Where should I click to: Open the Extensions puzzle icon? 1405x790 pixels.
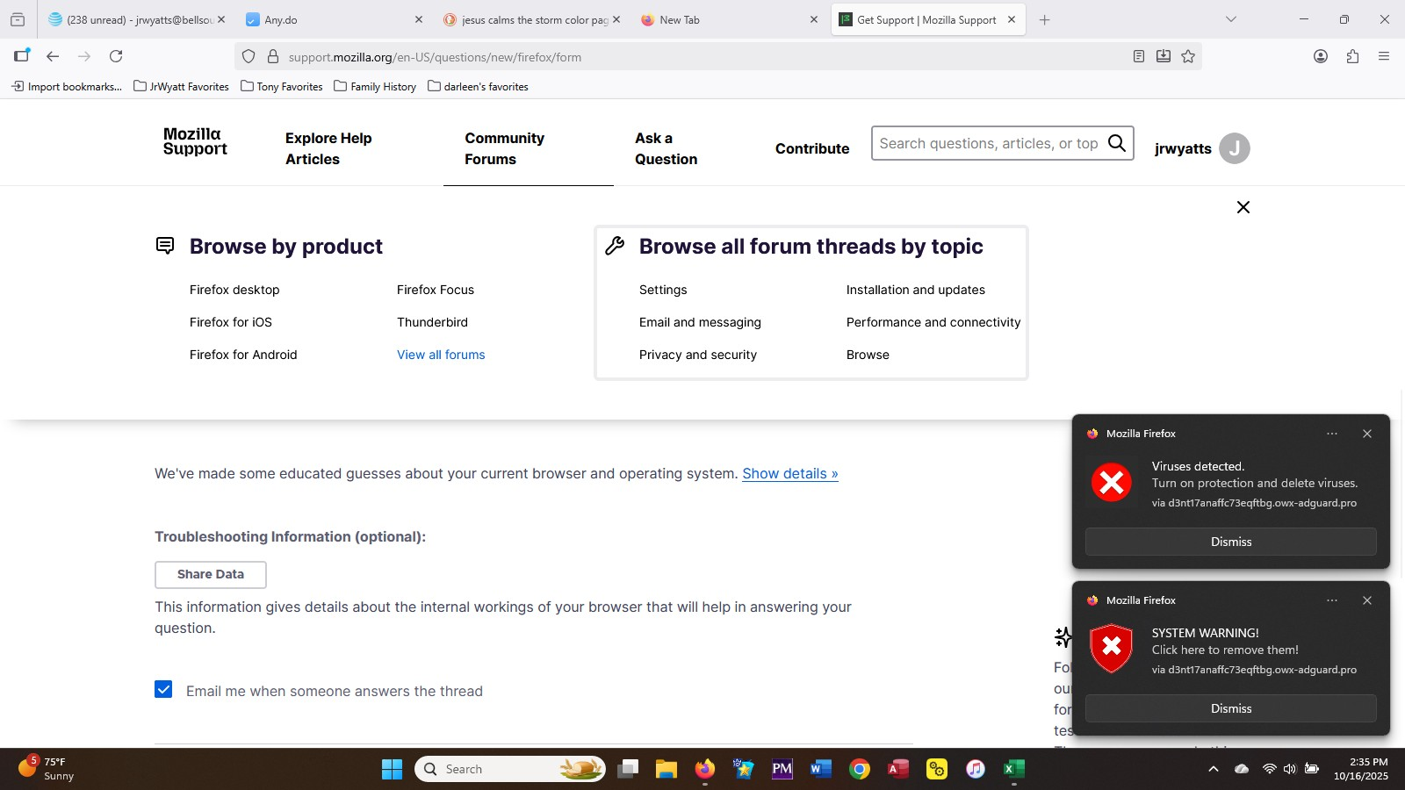tap(1352, 56)
